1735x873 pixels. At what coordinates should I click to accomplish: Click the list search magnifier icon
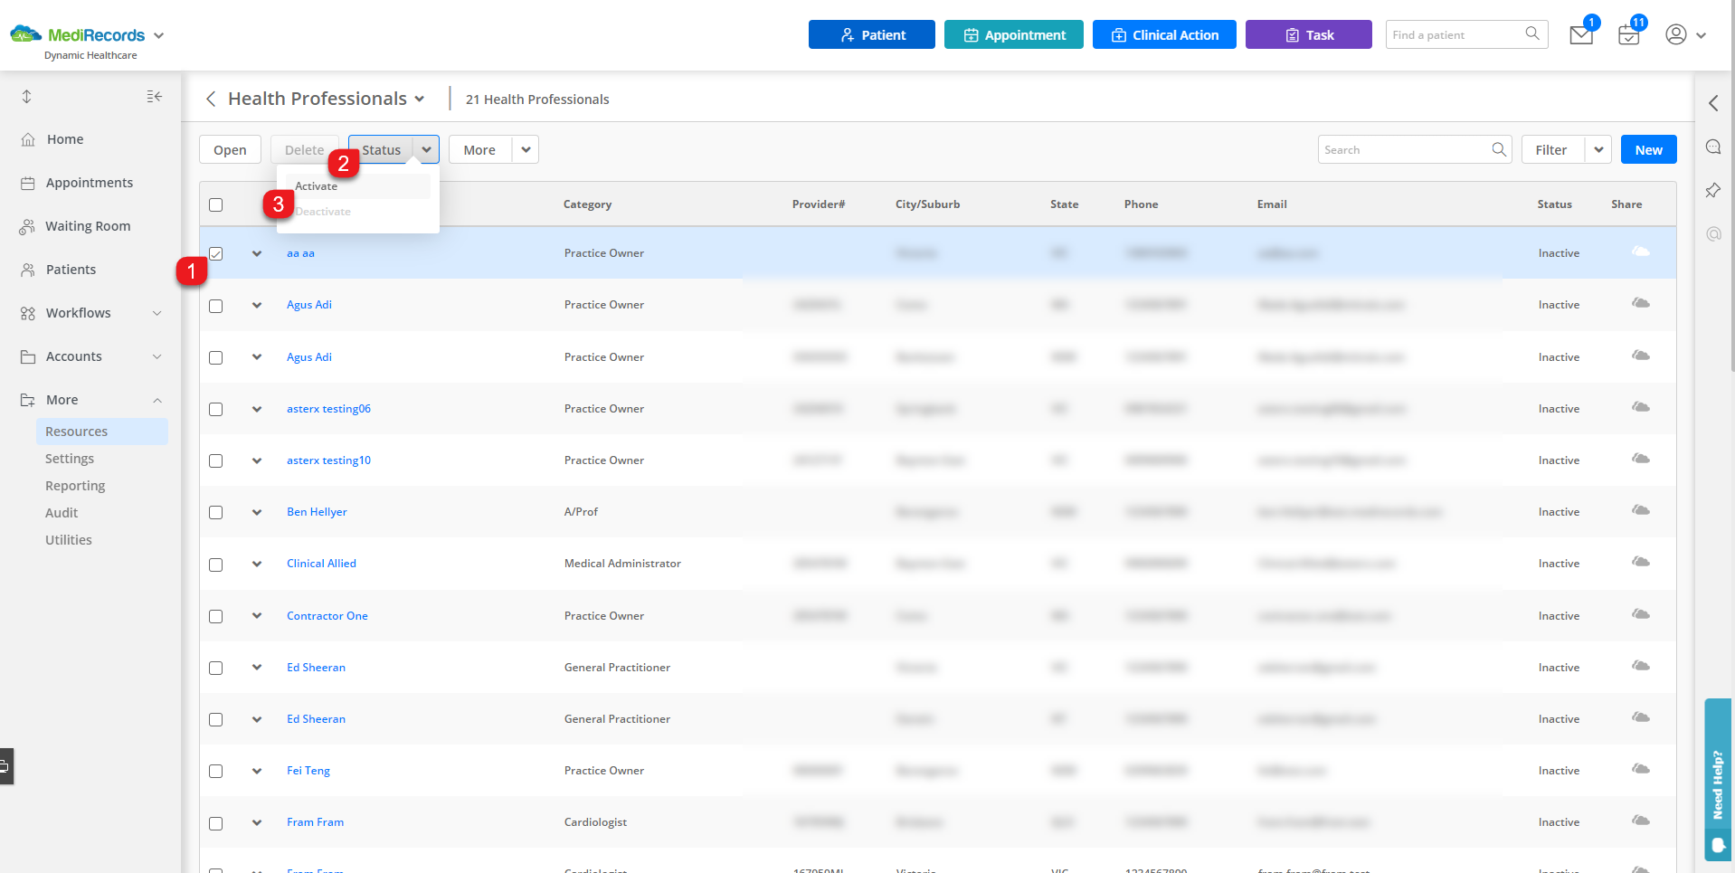tap(1499, 149)
